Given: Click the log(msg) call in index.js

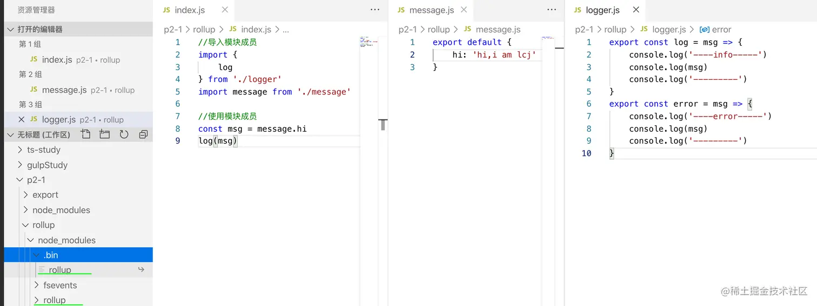Looking at the screenshot, I should pyautogui.click(x=218, y=141).
